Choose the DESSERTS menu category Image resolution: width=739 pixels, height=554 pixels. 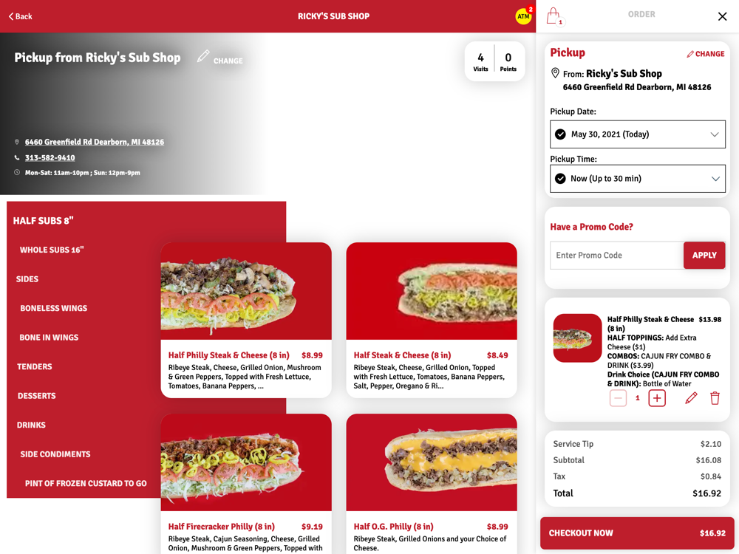point(37,396)
